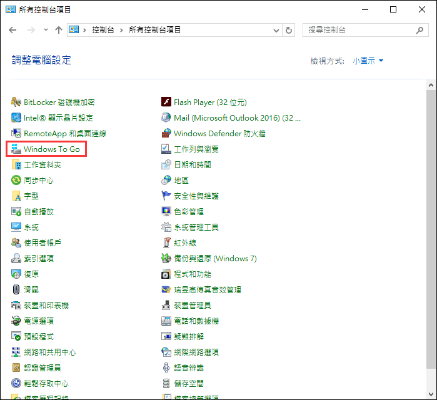Open 安全性與維護
The width and height of the screenshot is (437, 400).
click(196, 196)
